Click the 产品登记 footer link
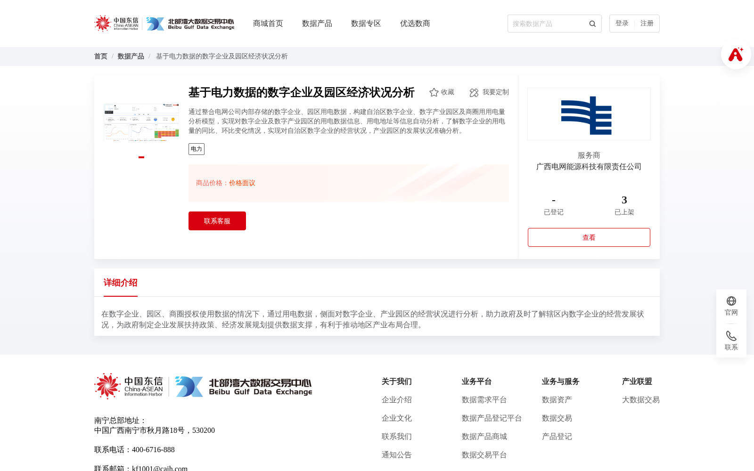Image resolution: width=754 pixels, height=471 pixels. click(x=557, y=437)
